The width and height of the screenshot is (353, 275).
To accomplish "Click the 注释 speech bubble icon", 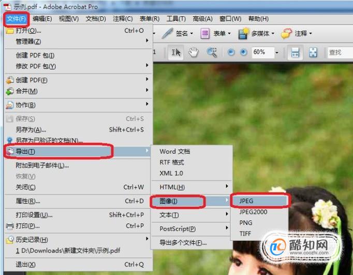I will 286,34.
